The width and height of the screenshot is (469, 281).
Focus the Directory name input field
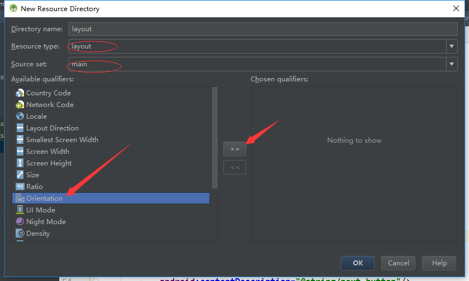[x=263, y=29]
